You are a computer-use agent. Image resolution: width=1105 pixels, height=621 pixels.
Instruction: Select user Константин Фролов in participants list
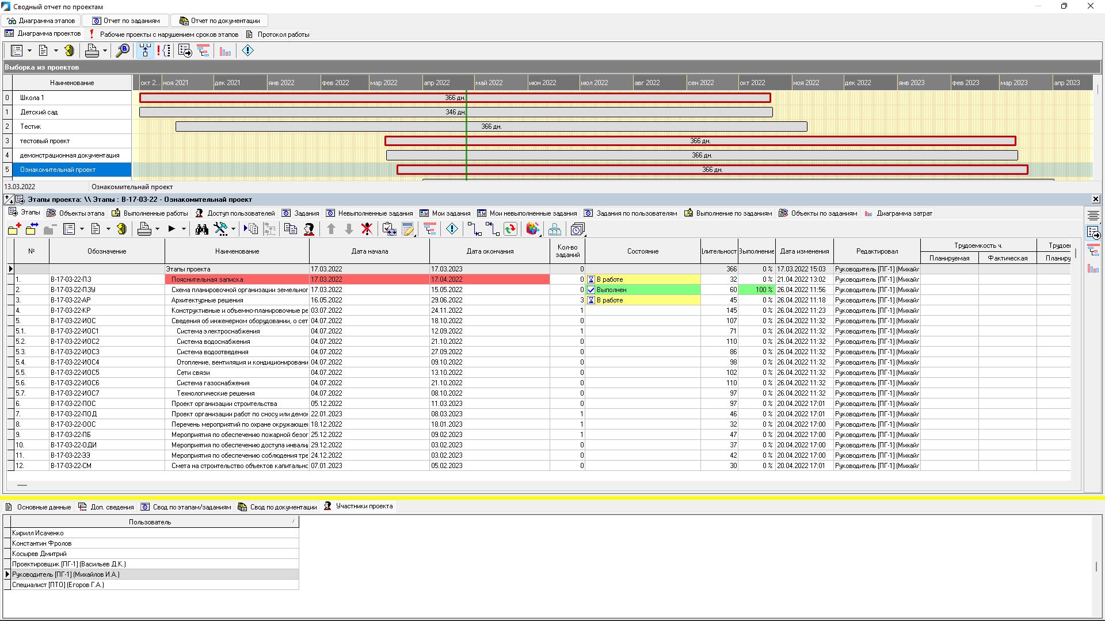tap(42, 543)
